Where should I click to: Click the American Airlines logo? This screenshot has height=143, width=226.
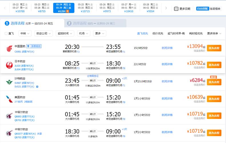[9, 99]
